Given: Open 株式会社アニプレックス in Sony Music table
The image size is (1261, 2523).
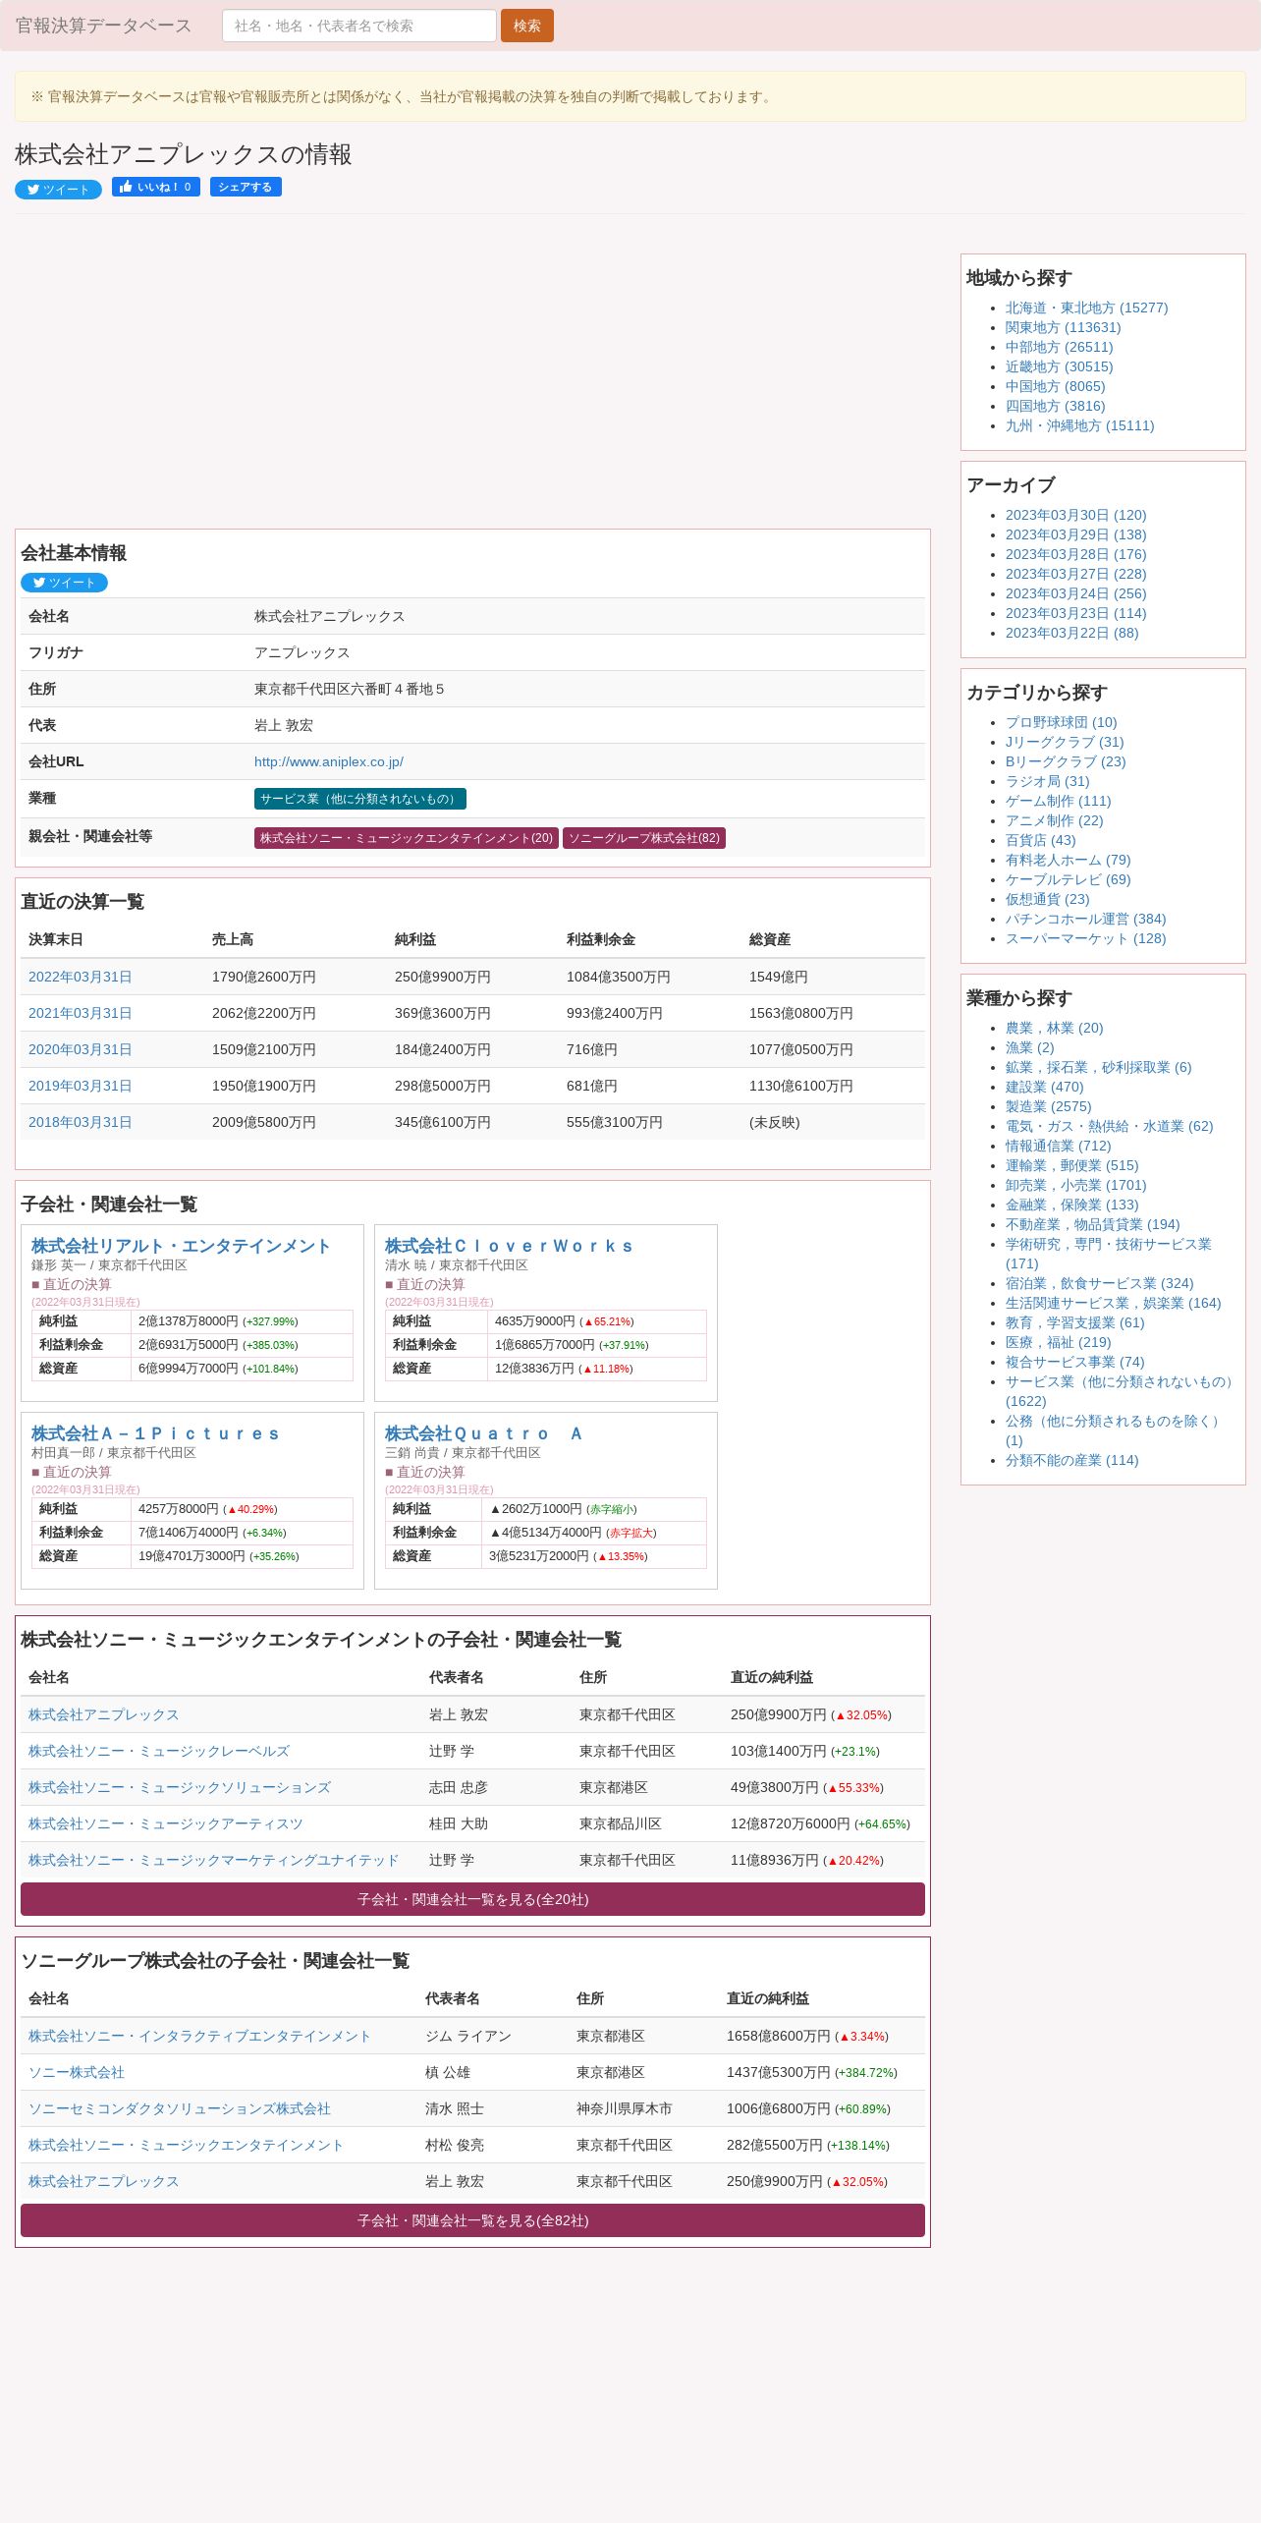Looking at the screenshot, I should point(103,1714).
